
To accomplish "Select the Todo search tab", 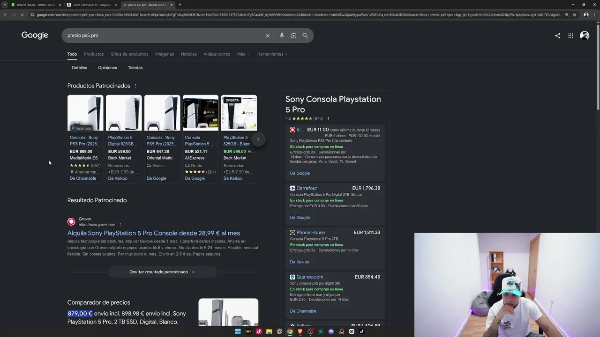I will [72, 54].
